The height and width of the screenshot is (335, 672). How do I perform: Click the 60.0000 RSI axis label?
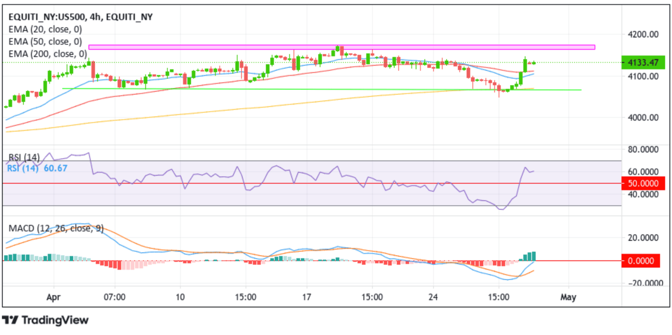coord(643,171)
